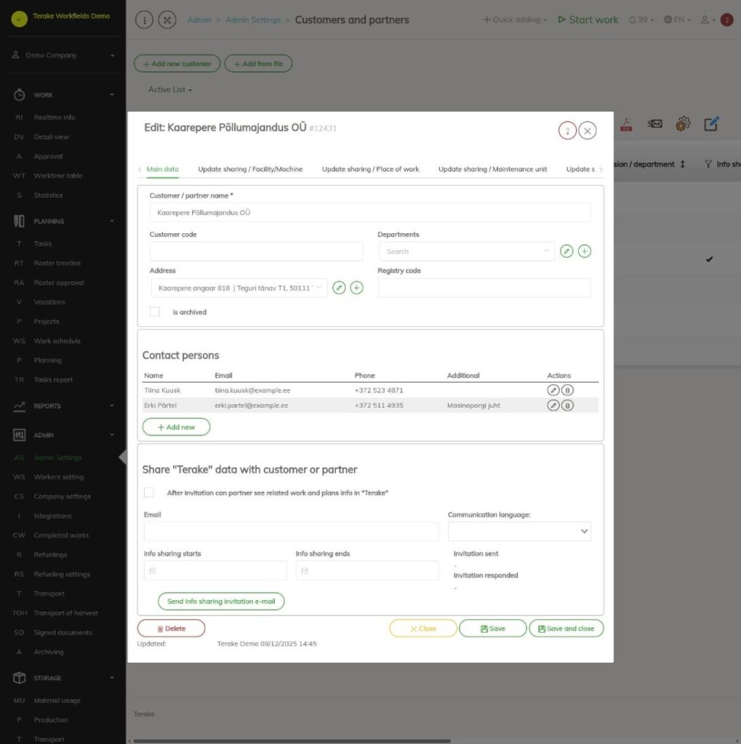Screen dimensions: 741x744
Task: Open Update sharing / Place of work tab
Action: [371, 169]
